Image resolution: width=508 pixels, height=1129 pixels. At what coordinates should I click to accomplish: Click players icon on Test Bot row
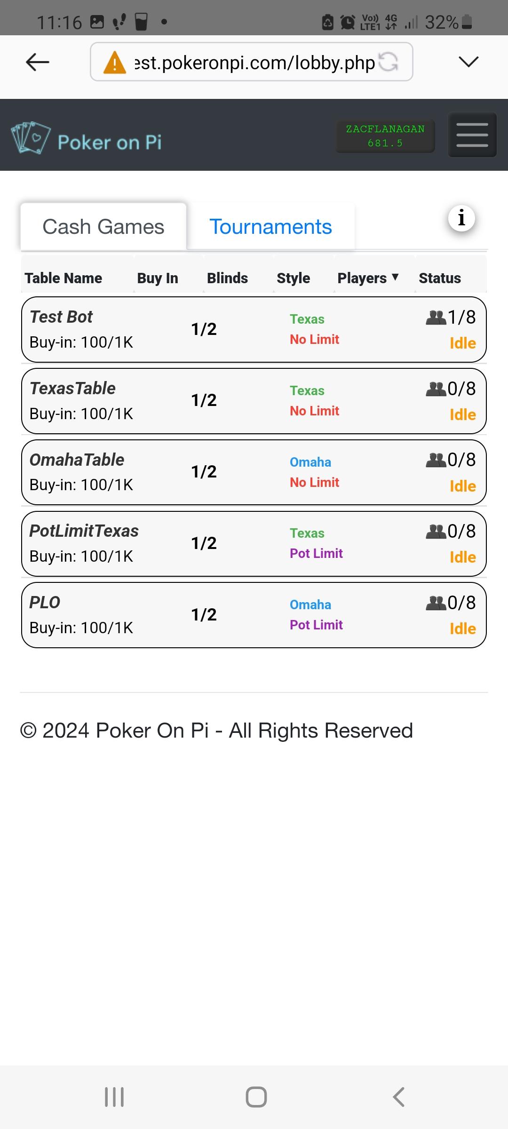(x=436, y=318)
